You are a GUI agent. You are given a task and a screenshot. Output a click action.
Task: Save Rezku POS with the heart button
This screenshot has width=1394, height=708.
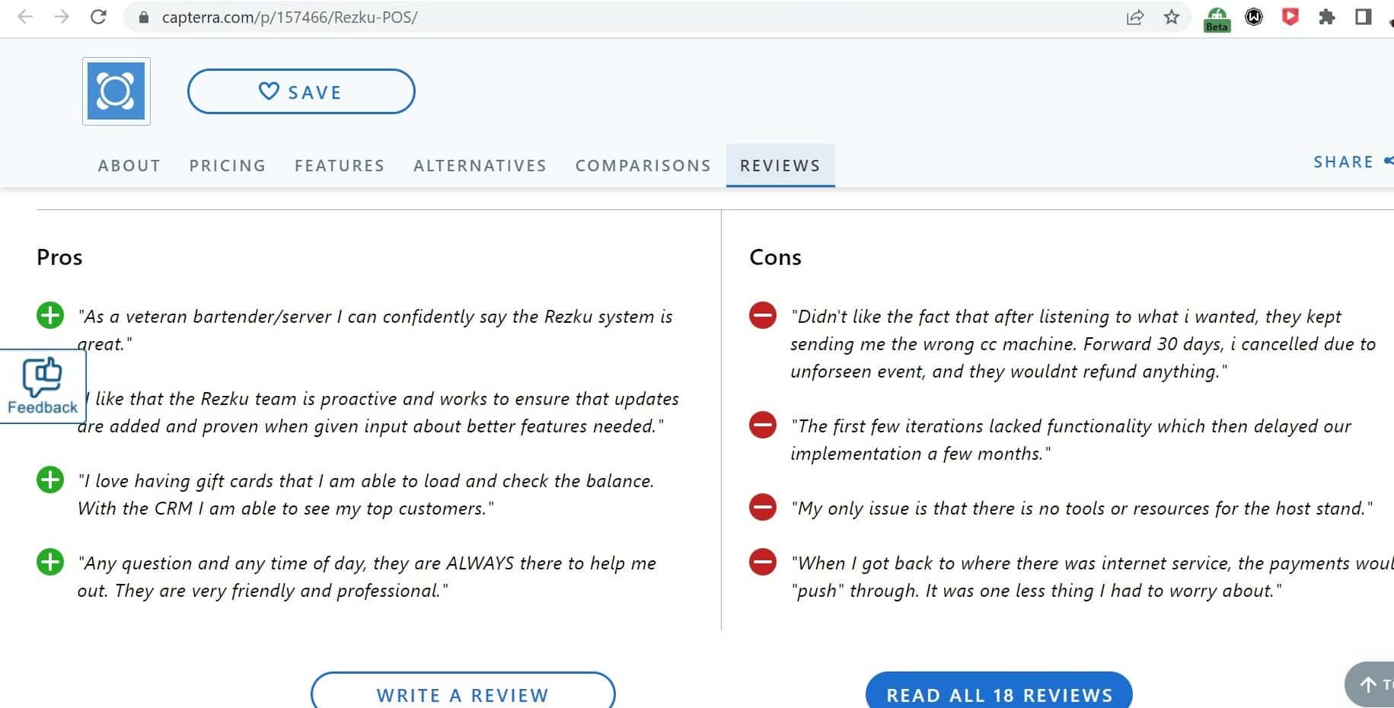(301, 91)
